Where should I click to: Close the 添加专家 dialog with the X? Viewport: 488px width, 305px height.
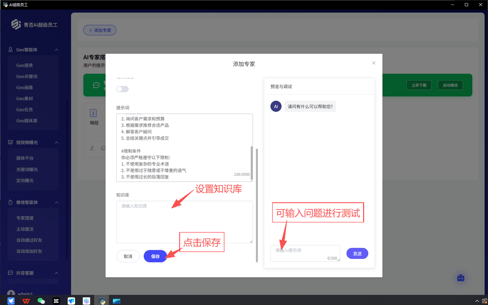tap(374, 63)
